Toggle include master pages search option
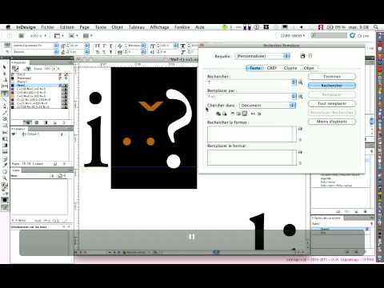The width and height of the screenshot is (384, 288). (238, 114)
